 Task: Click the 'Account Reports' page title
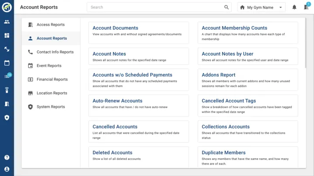[39, 7]
